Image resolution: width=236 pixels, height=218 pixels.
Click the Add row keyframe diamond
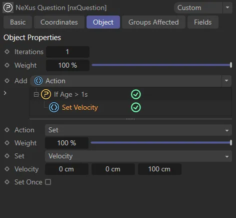(7, 81)
